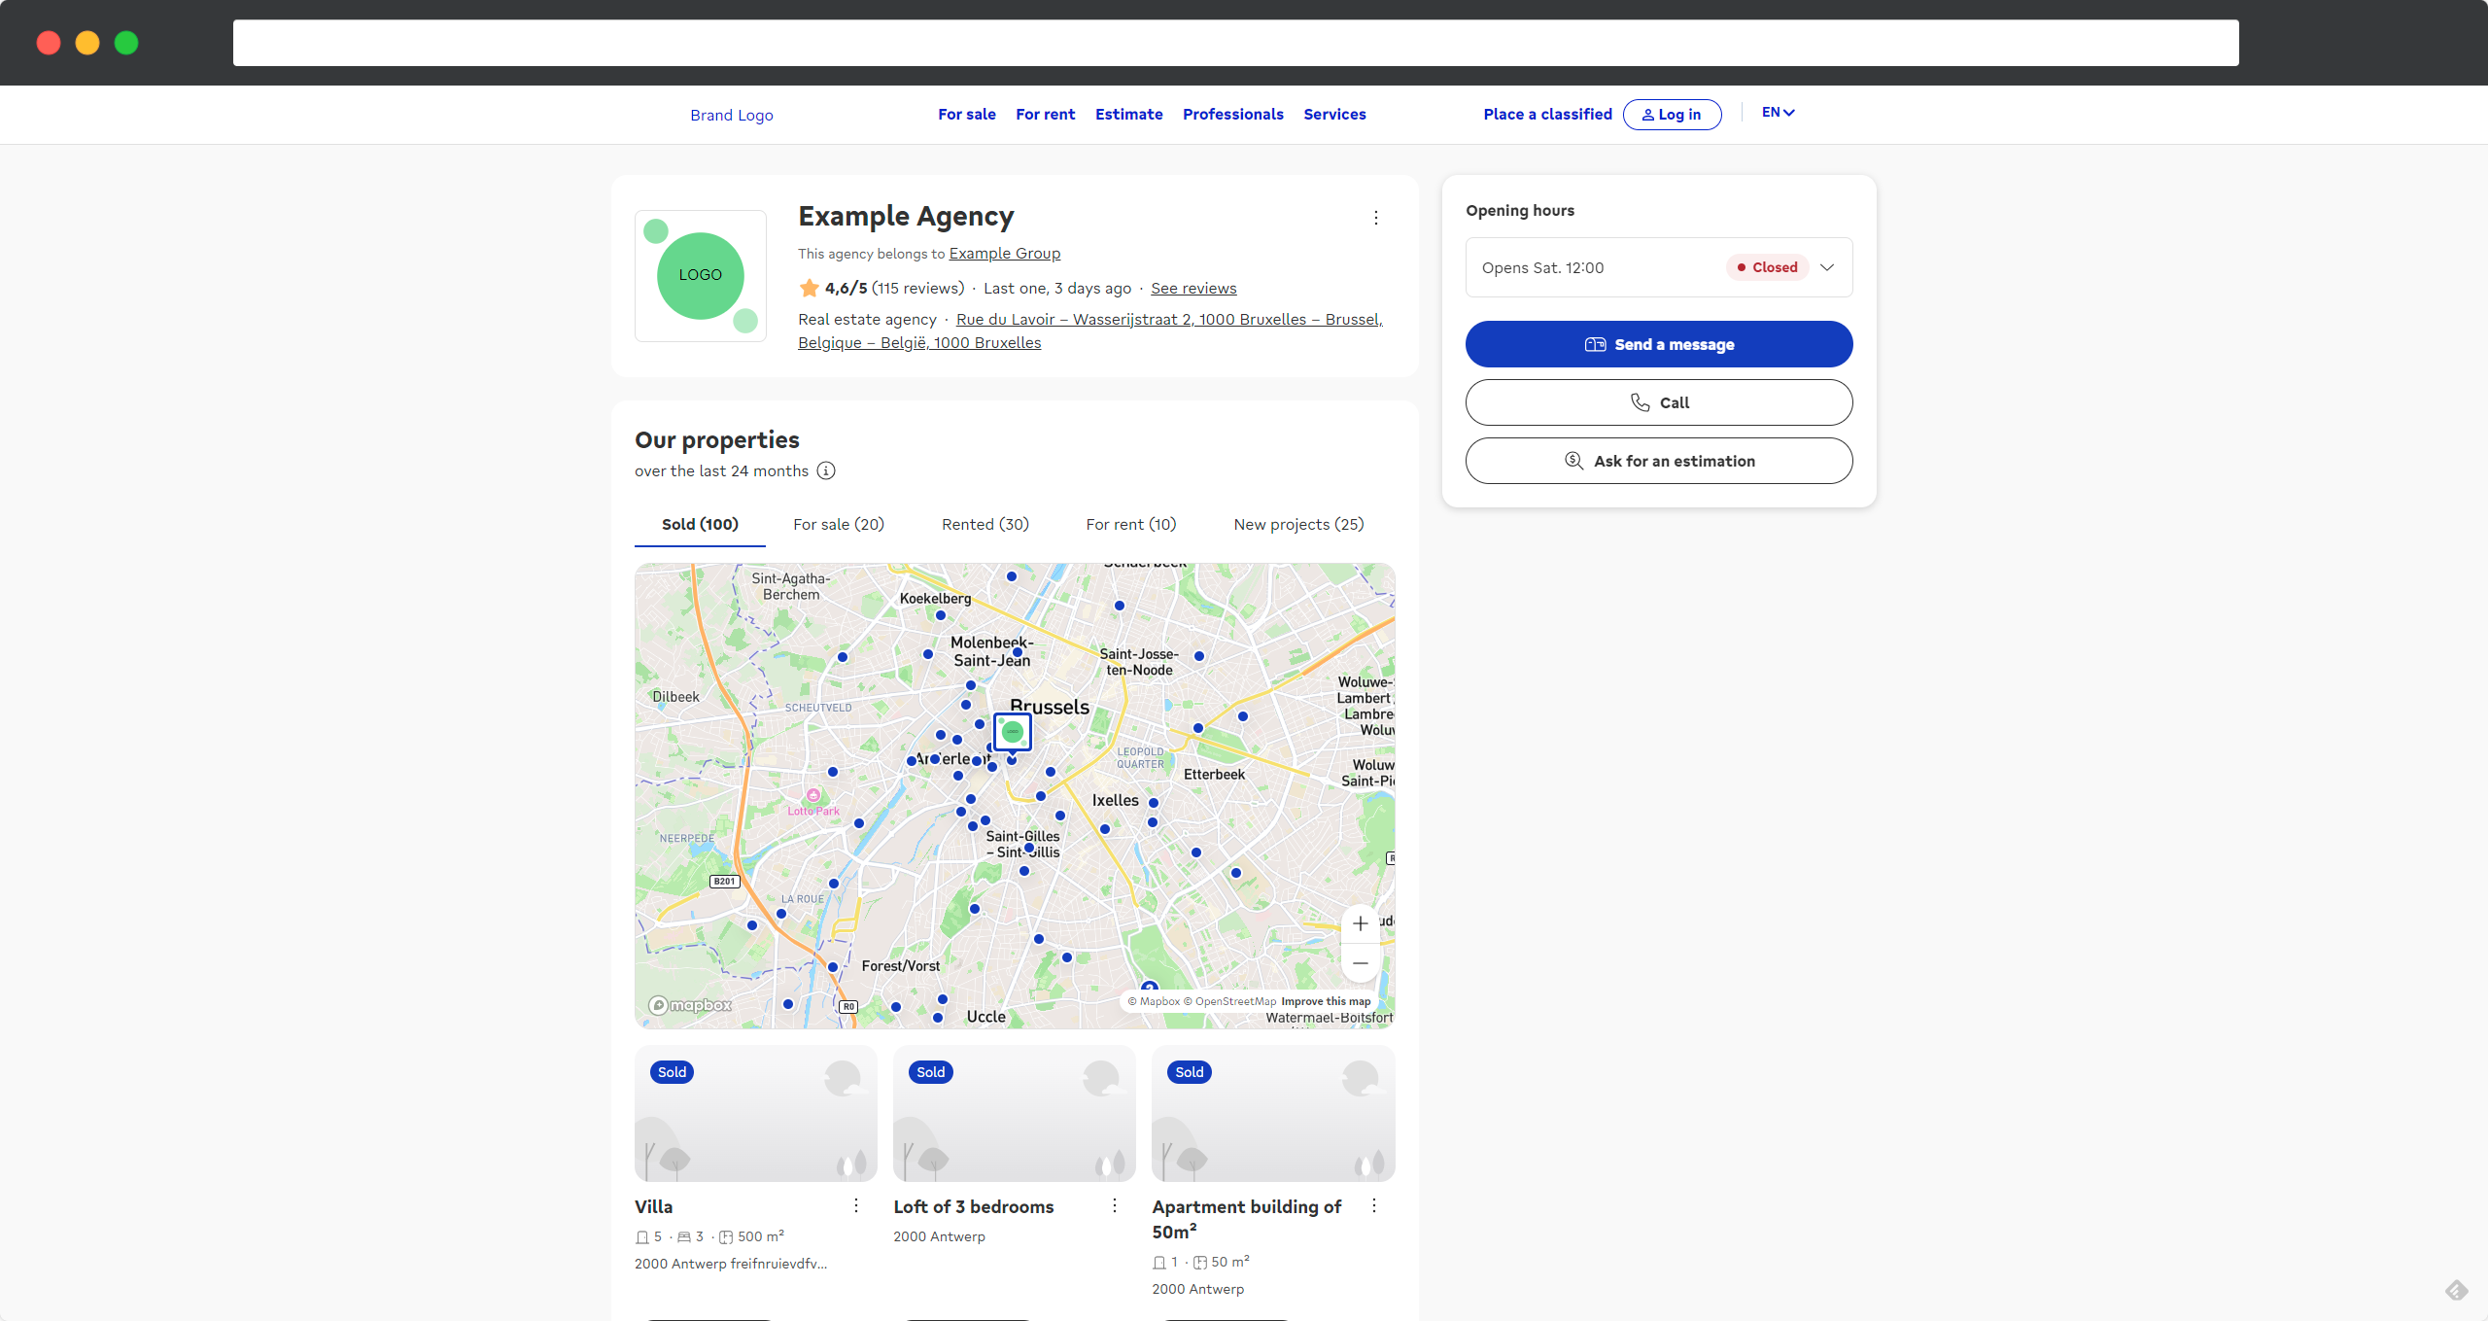Viewport: 2488px width, 1321px height.
Task: Click the agency logo marker on the map
Action: click(1013, 732)
